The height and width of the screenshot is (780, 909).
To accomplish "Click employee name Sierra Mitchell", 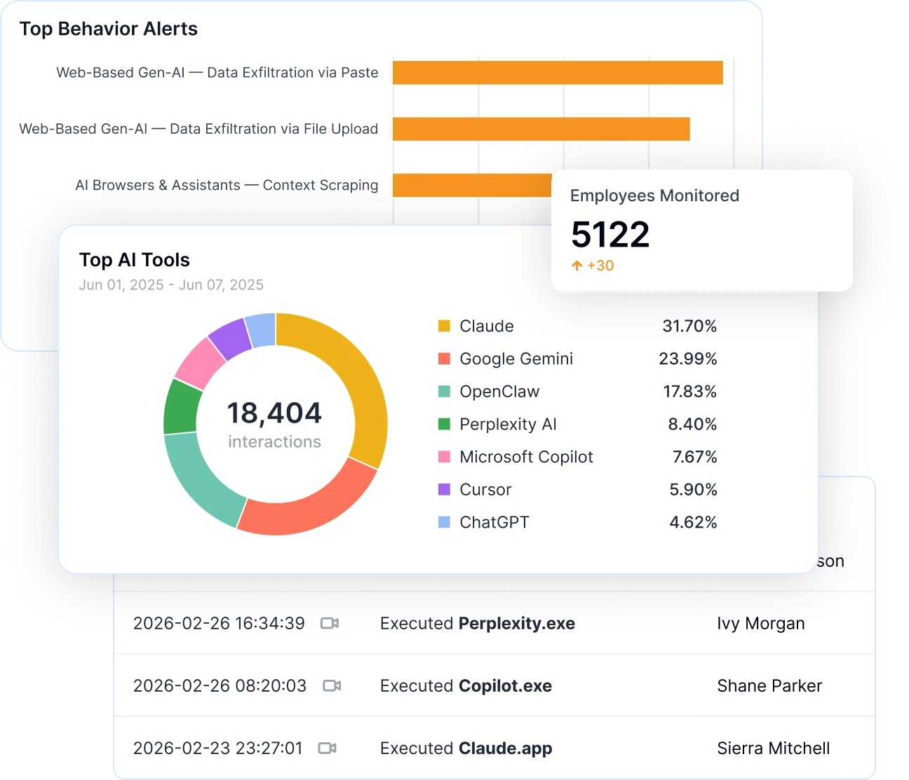I will 773,748.
